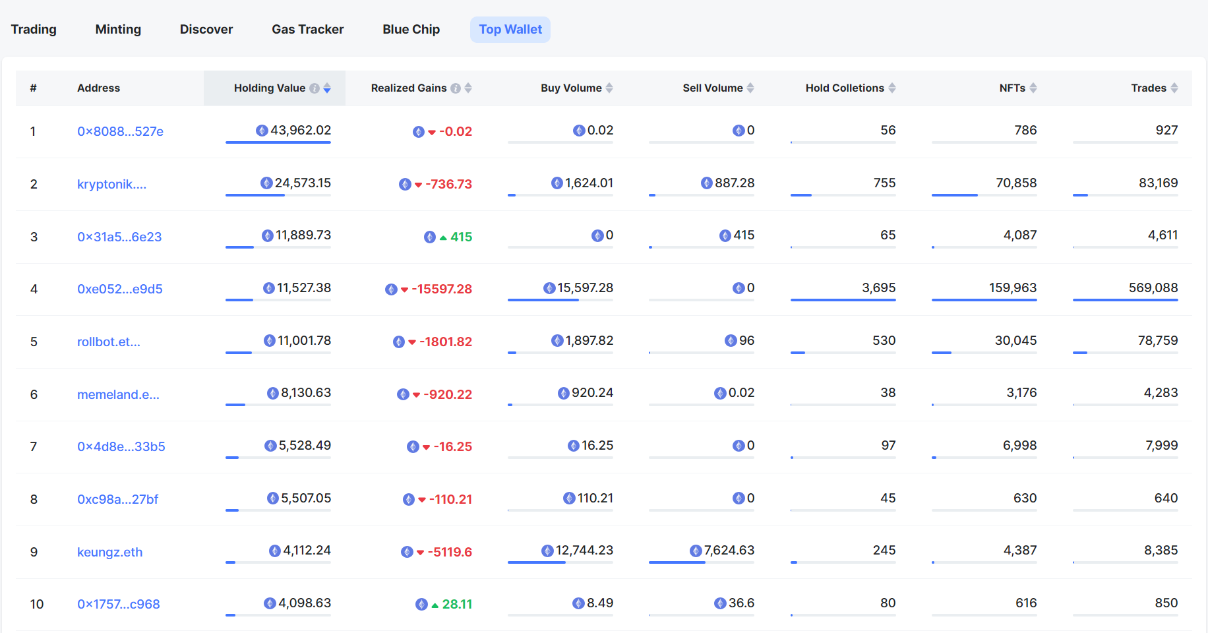Click the holding value bar for kryptonik
This screenshot has height=633, width=1208.
(x=278, y=195)
